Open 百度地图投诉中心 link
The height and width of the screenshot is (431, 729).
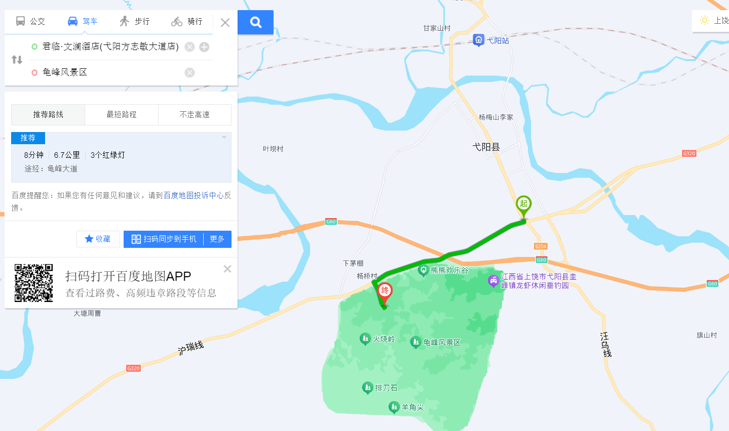194,195
